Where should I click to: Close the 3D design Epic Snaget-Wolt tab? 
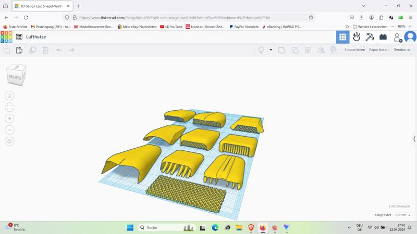coord(68,6)
